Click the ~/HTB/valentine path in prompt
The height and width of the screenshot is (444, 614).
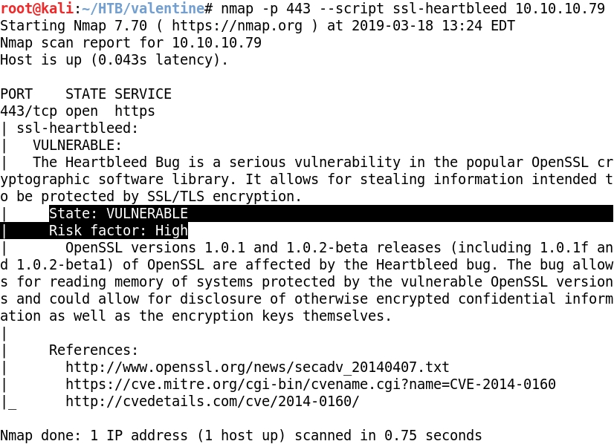(x=143, y=9)
